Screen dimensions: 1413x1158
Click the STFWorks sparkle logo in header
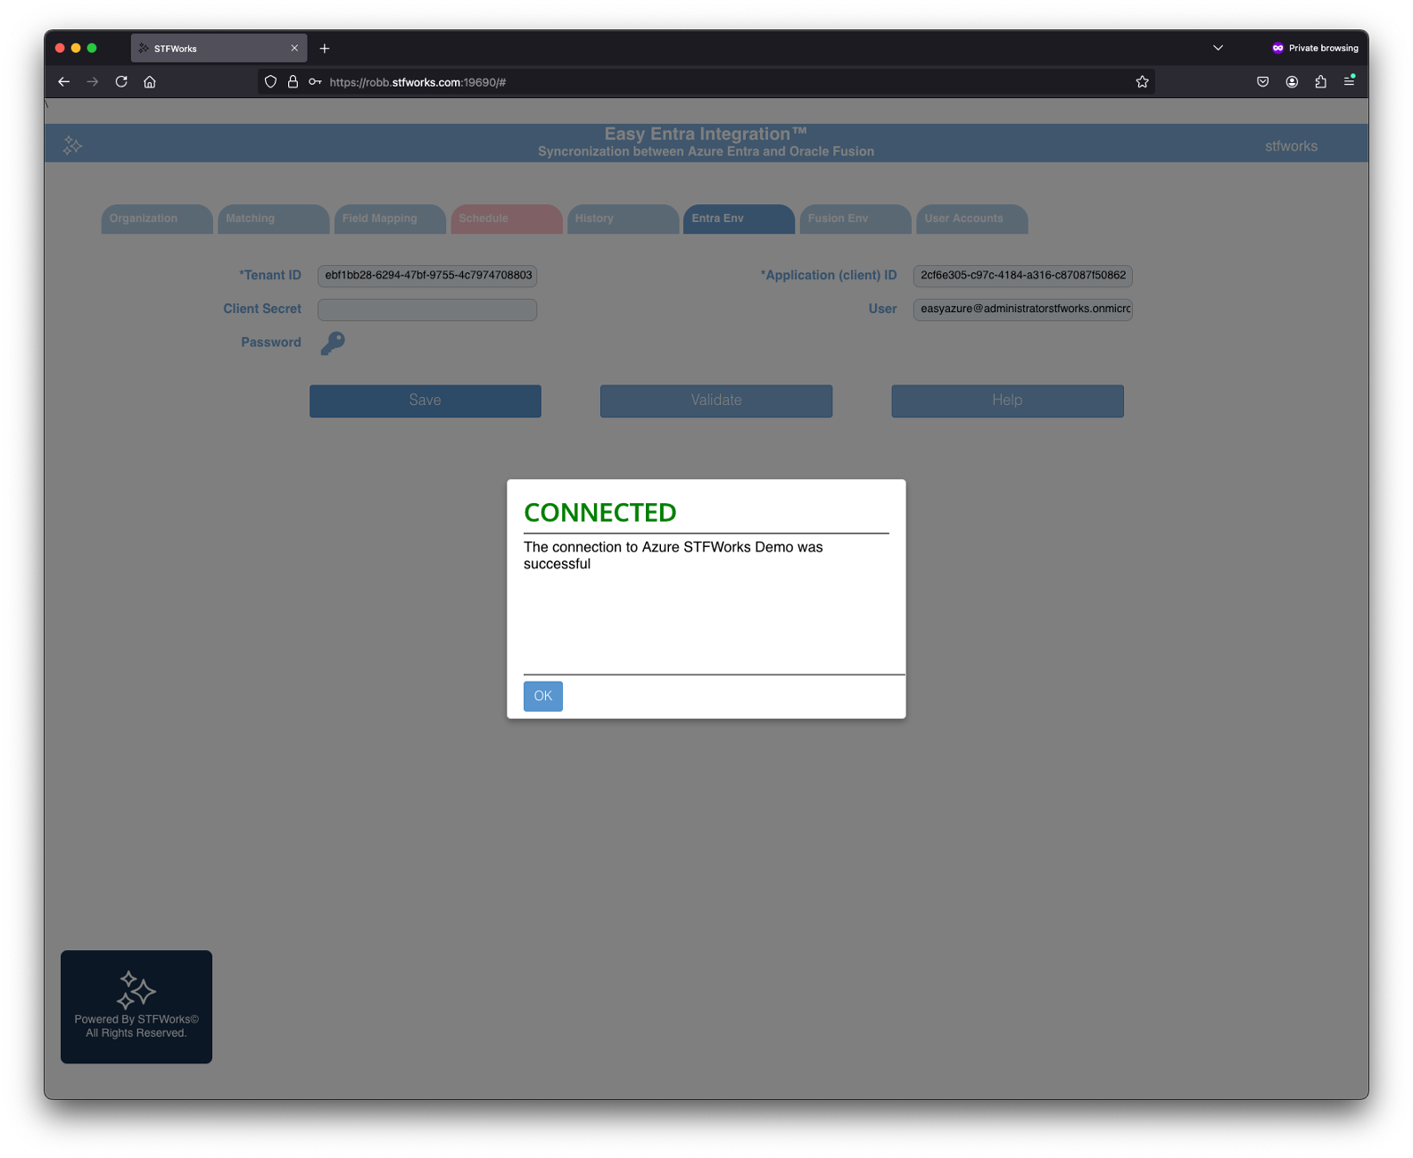click(73, 145)
